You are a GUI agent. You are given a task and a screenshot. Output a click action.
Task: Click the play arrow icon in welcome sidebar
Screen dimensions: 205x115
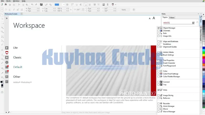tap(7, 48)
